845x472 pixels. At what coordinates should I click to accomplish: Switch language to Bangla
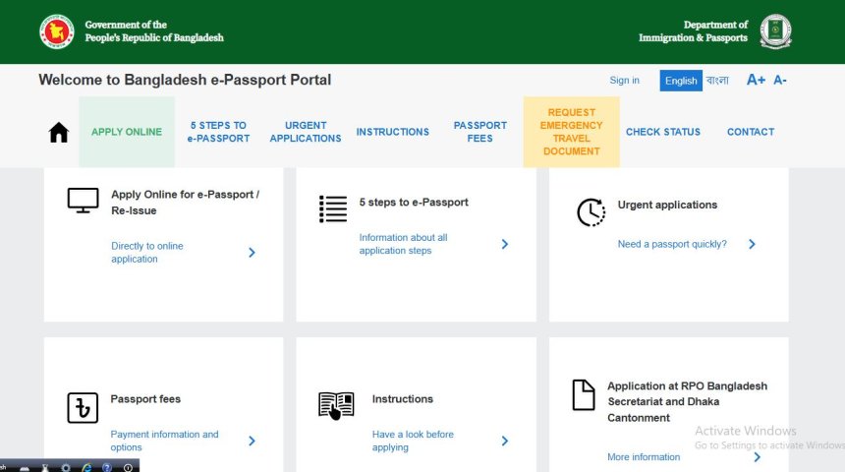coord(717,81)
